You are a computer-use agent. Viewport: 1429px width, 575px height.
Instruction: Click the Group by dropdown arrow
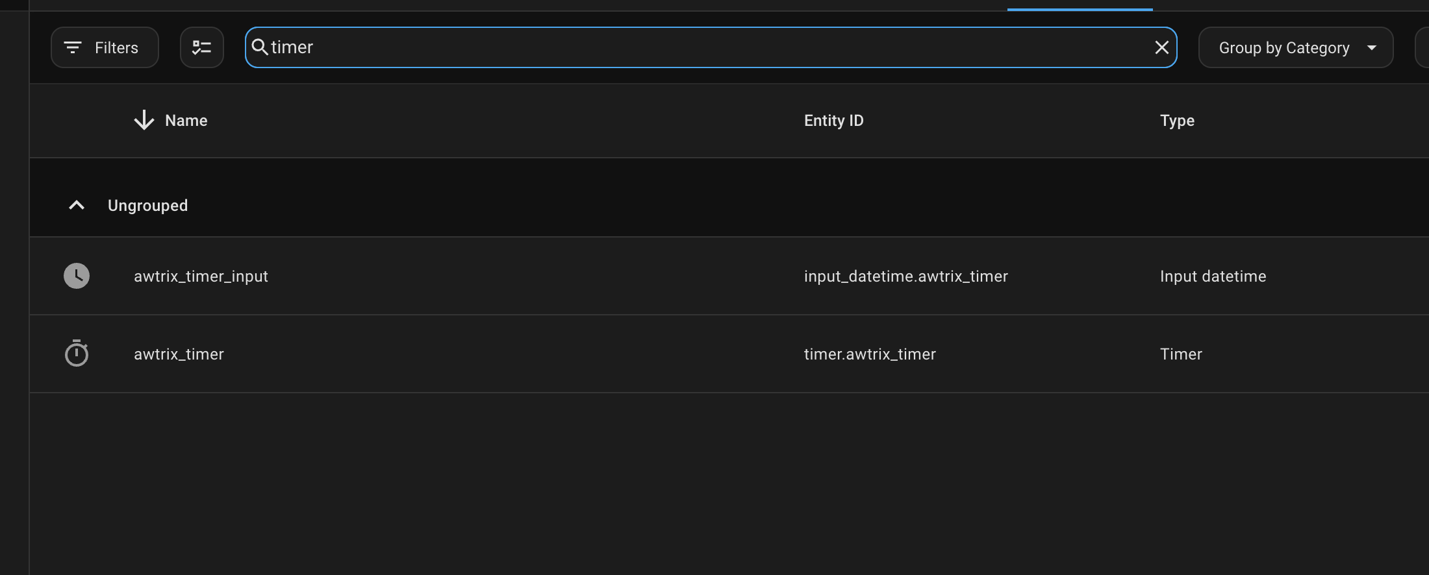pyautogui.click(x=1372, y=48)
